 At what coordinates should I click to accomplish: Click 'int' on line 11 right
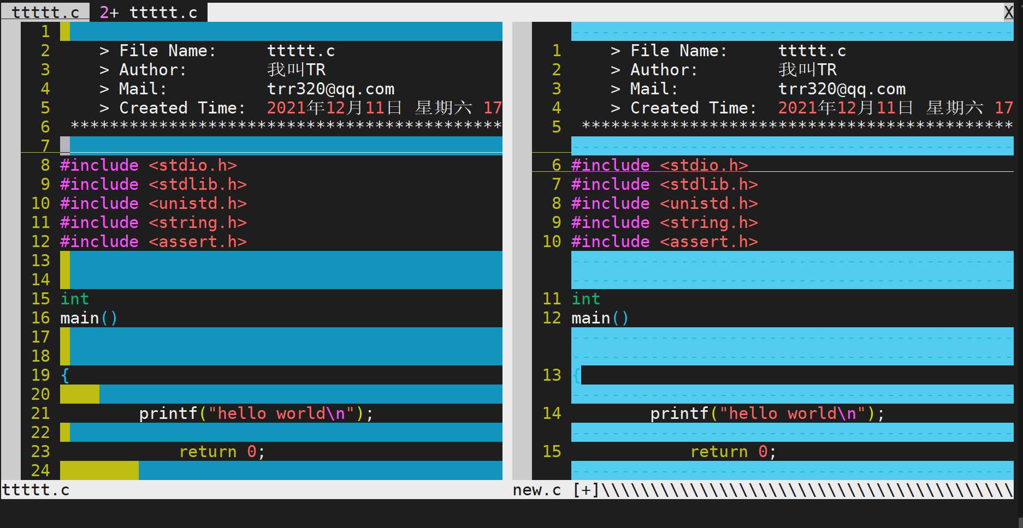pos(586,299)
